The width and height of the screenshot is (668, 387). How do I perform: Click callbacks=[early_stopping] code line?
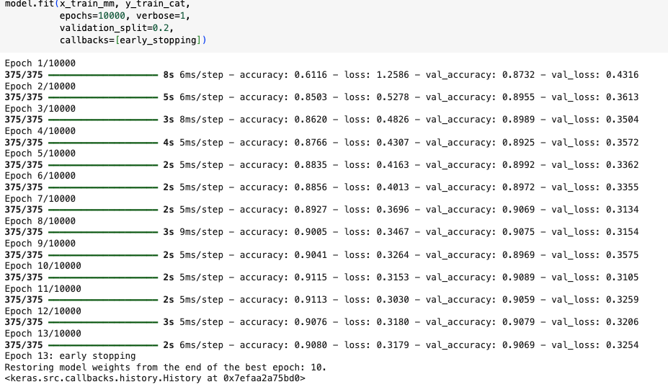coord(133,40)
